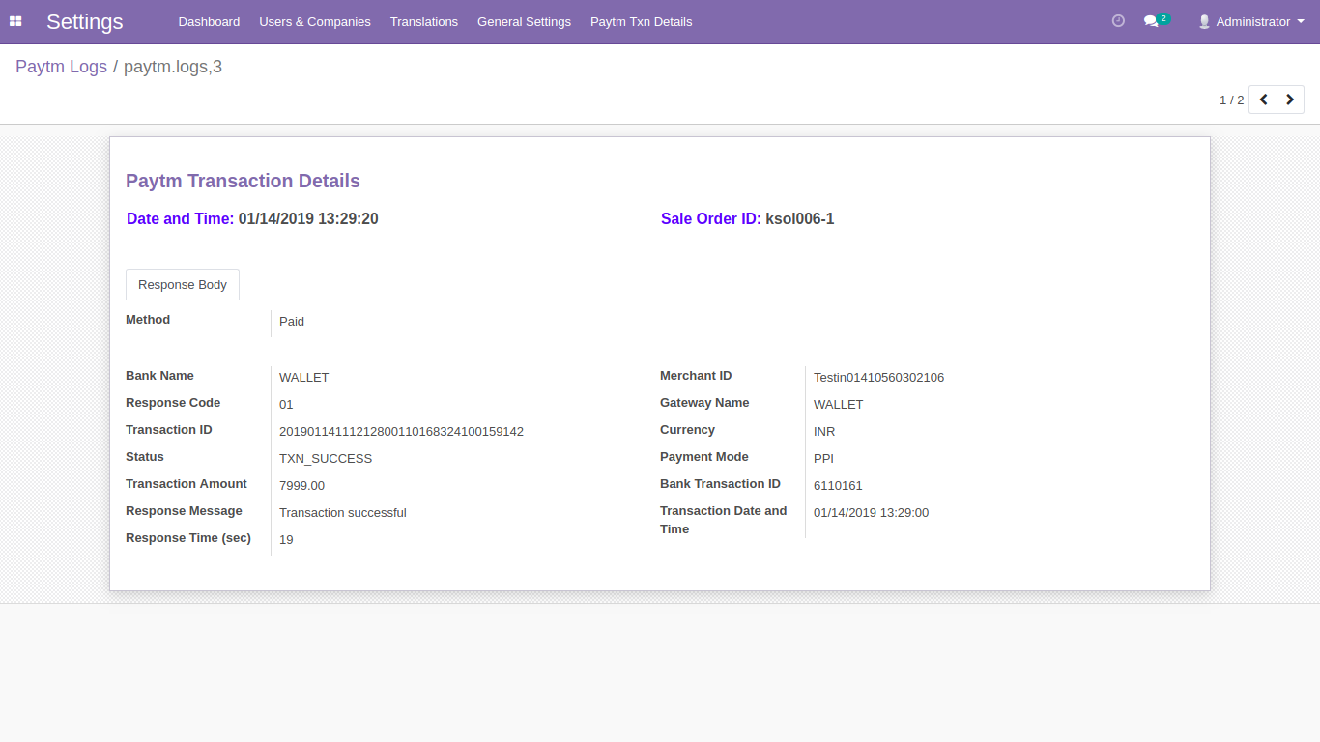Viewport: 1320px width, 742px height.
Task: Click the Settings app title
Action: tap(85, 21)
